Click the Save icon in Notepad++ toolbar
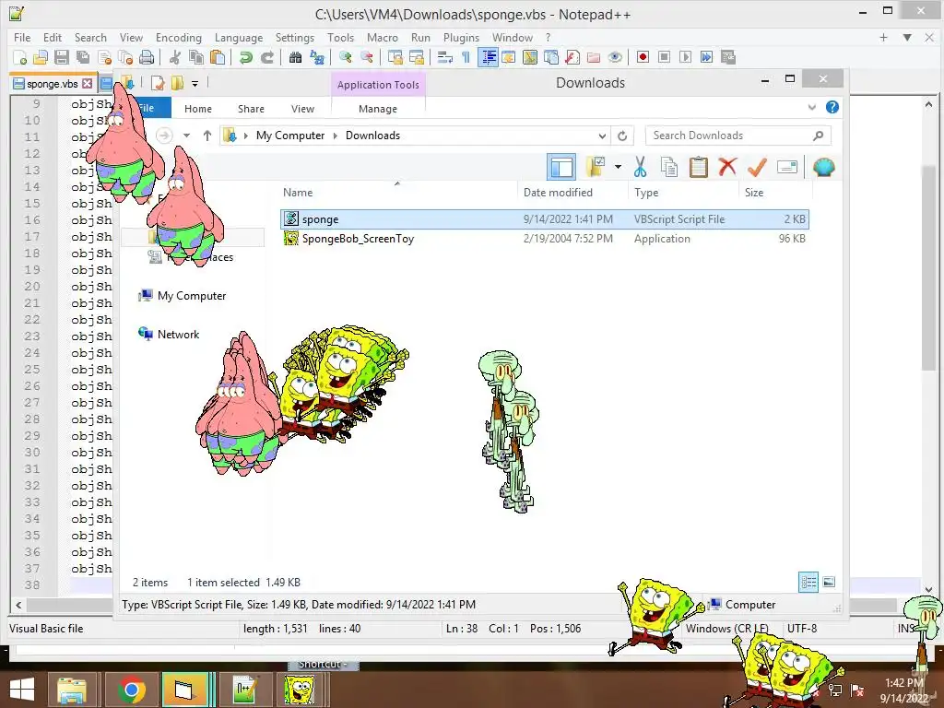Image resolution: width=944 pixels, height=708 pixels. click(62, 57)
